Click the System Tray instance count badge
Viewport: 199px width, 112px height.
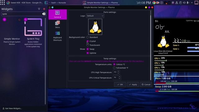click(25, 20)
